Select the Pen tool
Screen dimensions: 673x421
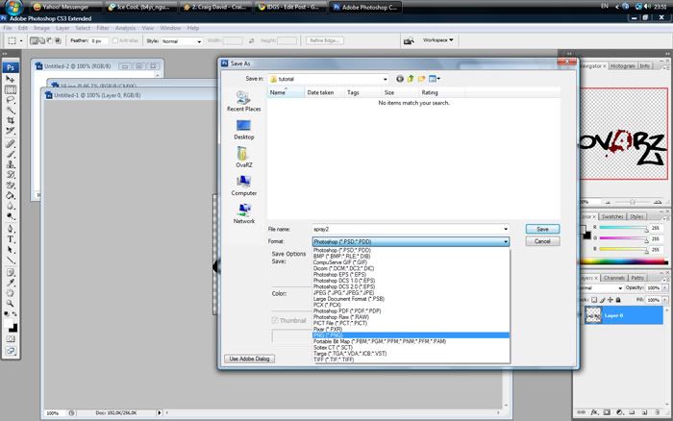coord(11,229)
